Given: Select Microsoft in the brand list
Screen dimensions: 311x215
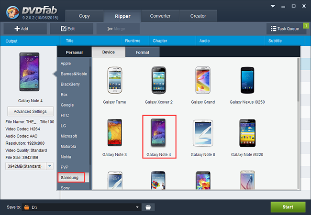Looking at the screenshot, I should click(68, 136).
